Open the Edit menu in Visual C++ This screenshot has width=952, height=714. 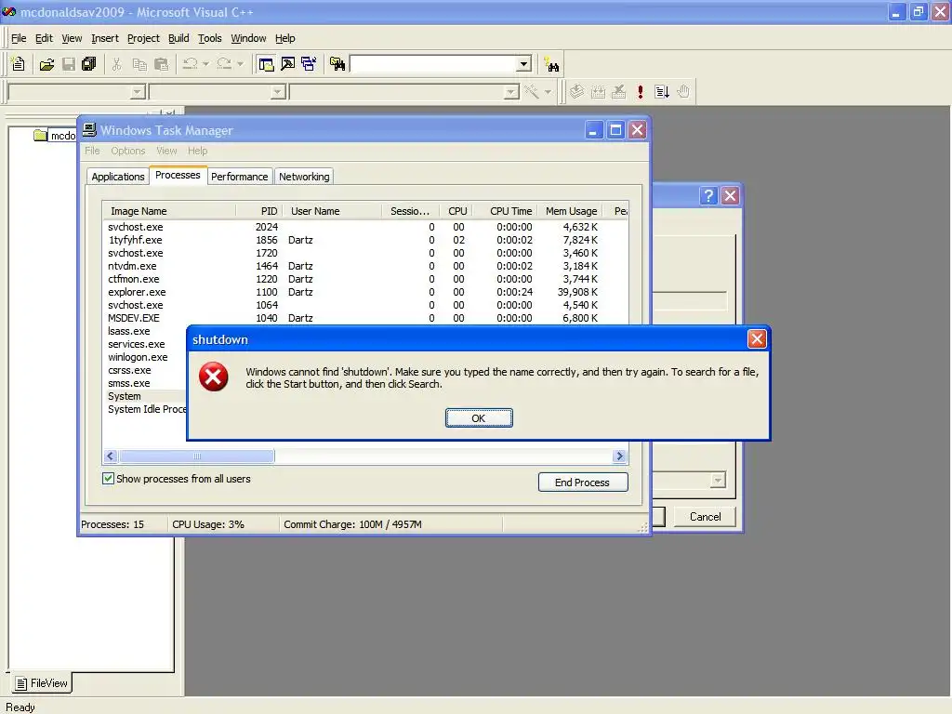click(x=44, y=38)
